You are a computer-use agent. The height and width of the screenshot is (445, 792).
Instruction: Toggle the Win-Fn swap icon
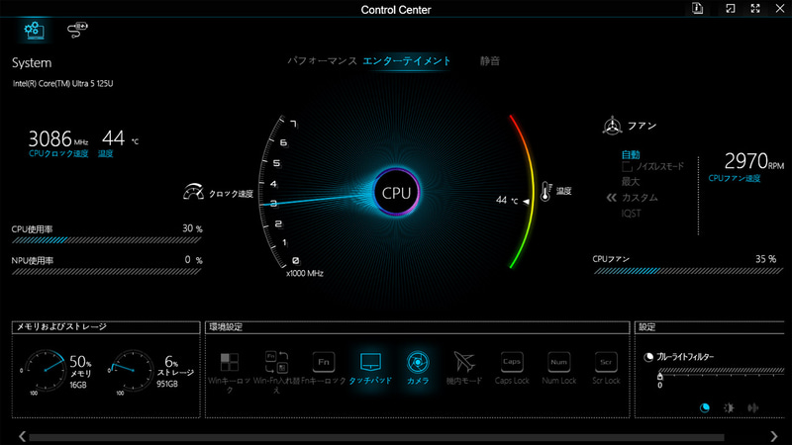tap(276, 362)
